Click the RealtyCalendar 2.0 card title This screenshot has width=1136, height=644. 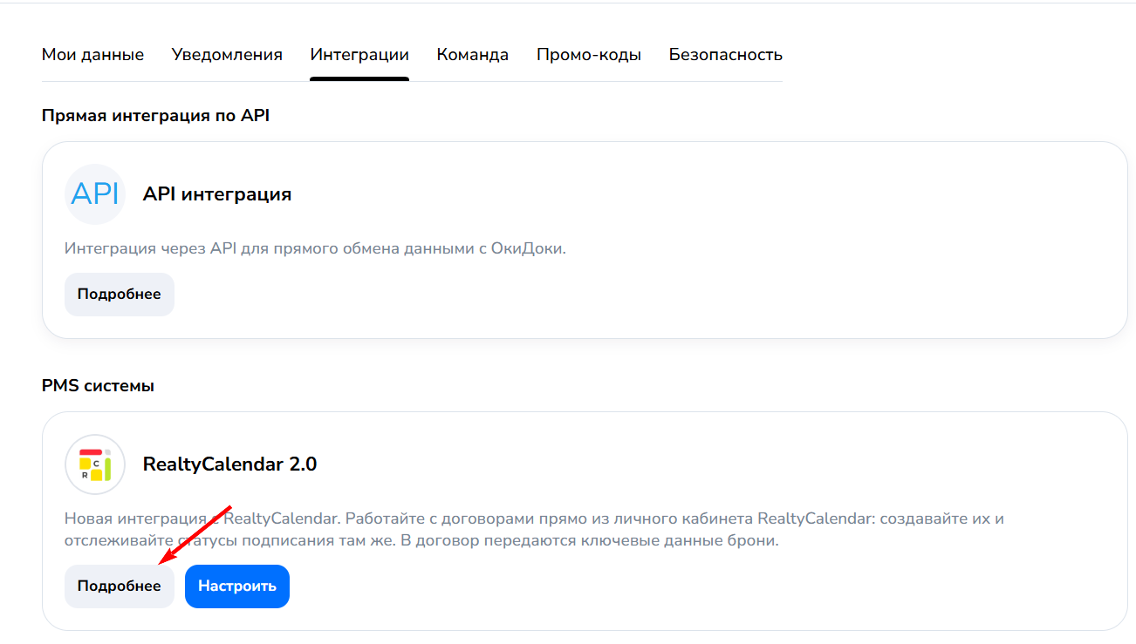pos(230,464)
